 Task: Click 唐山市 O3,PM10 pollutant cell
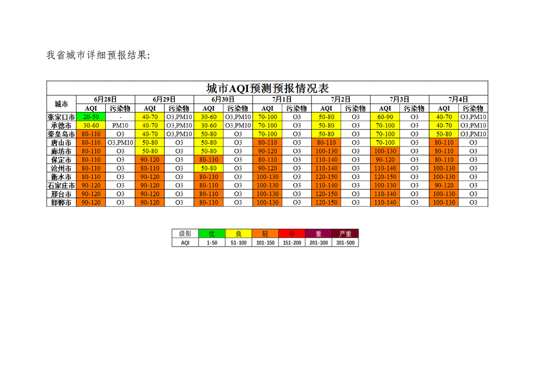pos(120,143)
